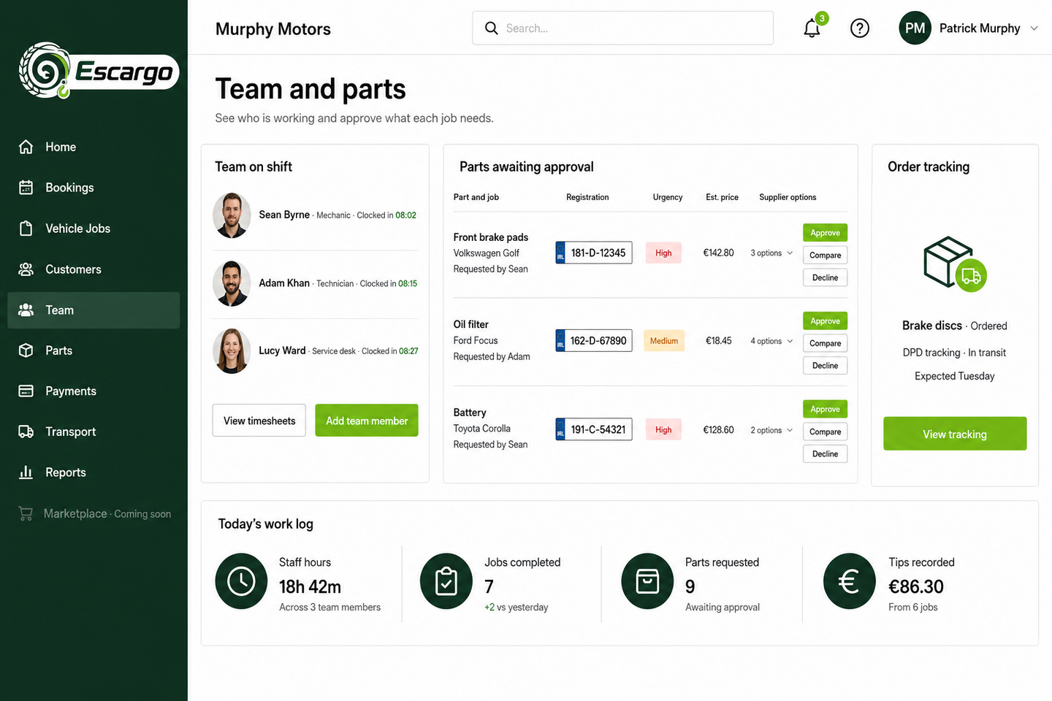1052x701 pixels.
Task: Click the Murphy Motors title
Action: [273, 29]
